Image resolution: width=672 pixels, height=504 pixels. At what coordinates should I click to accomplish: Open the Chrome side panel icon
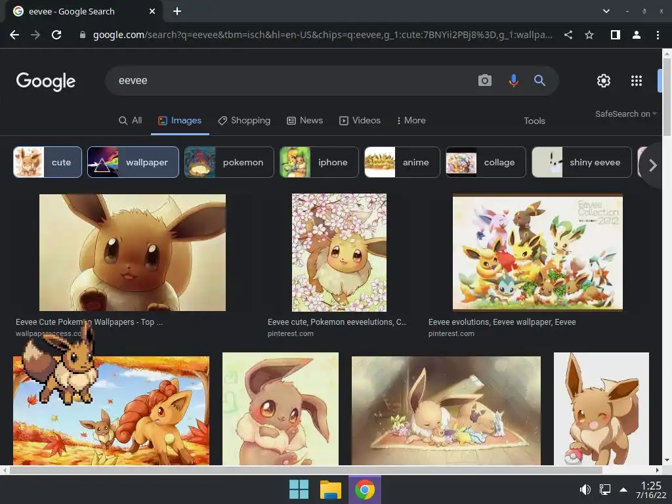(616, 35)
